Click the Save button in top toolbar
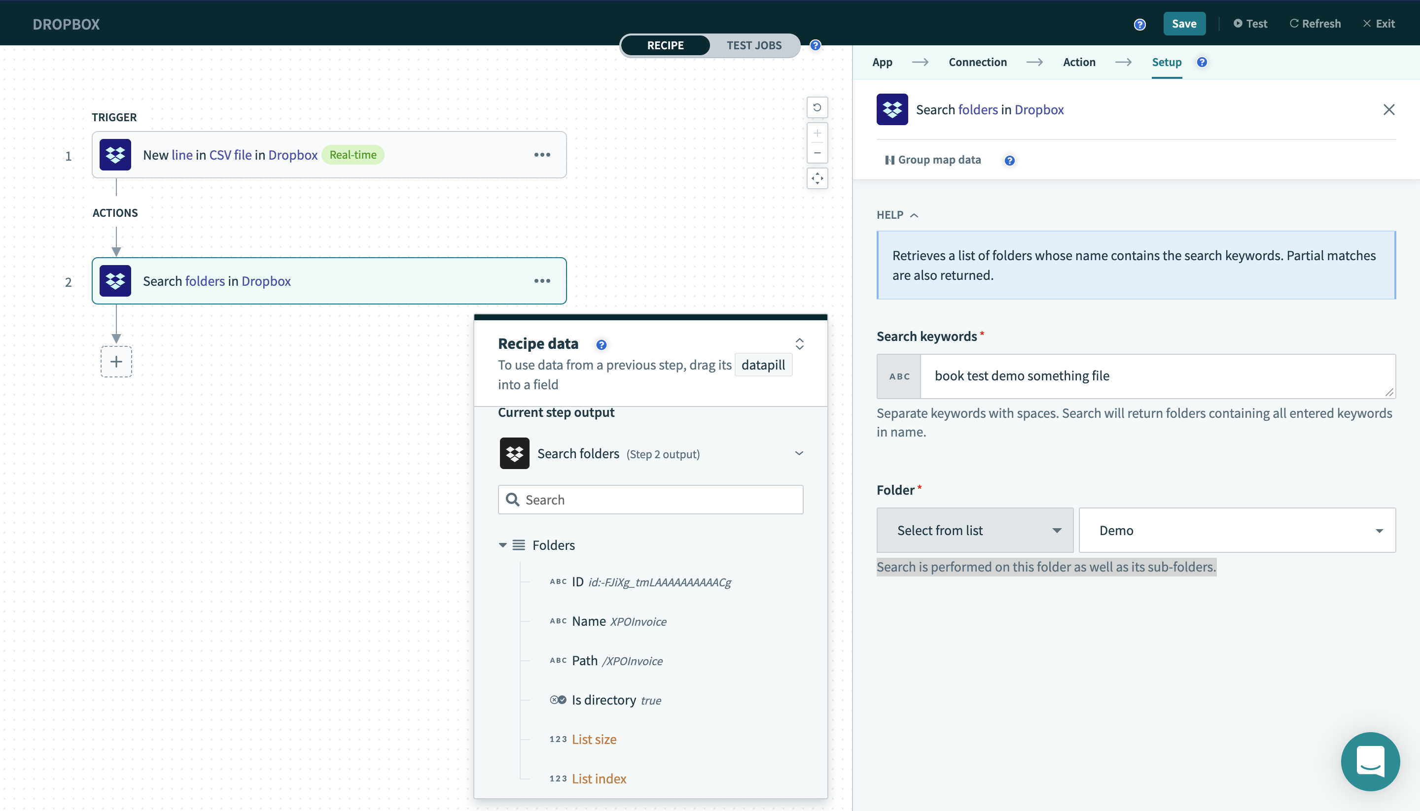This screenshot has width=1420, height=811. tap(1184, 23)
